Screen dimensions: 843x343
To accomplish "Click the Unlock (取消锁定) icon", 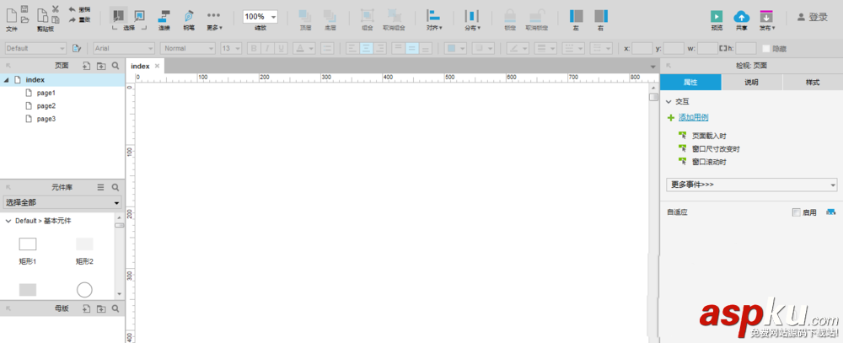I will 536,16.
